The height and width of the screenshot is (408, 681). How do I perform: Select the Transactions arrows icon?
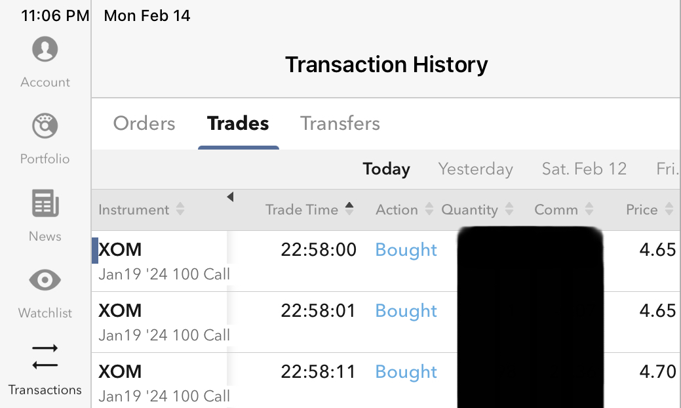coord(45,357)
